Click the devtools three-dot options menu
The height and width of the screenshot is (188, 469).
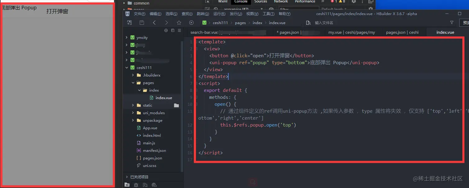click(x=362, y=2)
